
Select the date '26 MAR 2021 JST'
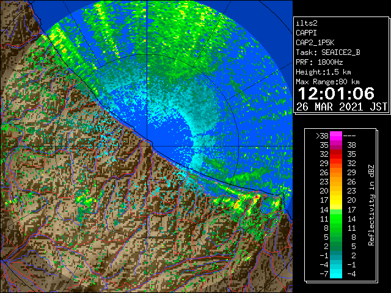[x=342, y=107]
